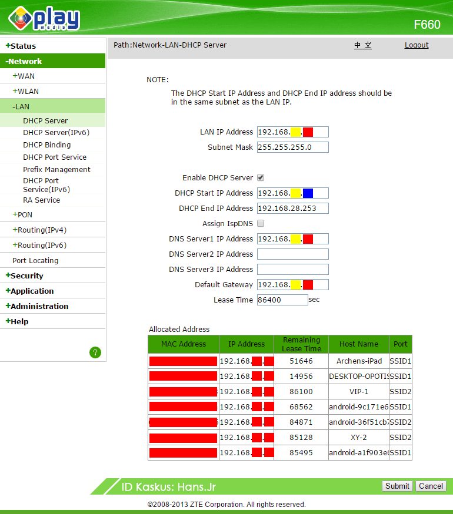453x514 pixels.
Task: Expand the Status menu section
Action: point(21,46)
